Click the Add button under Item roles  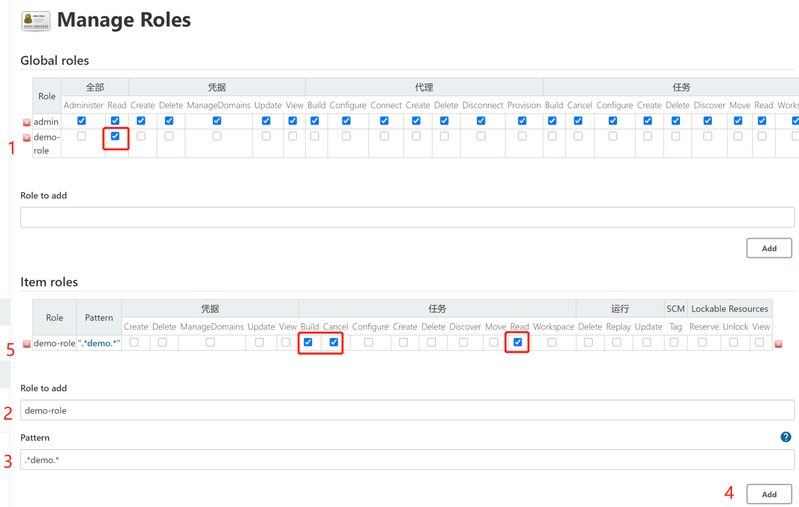coord(769,494)
